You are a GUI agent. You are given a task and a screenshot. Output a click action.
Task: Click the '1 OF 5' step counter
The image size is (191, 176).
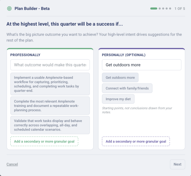point(180,9)
